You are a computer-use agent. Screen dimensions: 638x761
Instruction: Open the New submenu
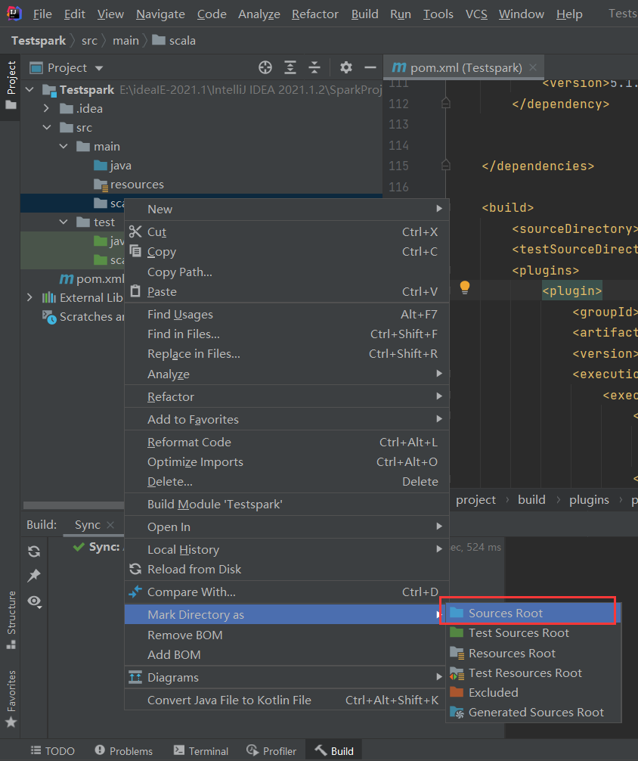(286, 210)
